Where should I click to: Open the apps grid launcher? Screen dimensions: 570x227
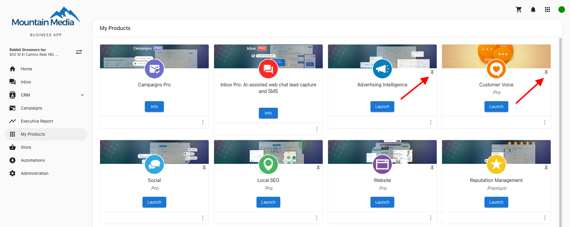[547, 10]
